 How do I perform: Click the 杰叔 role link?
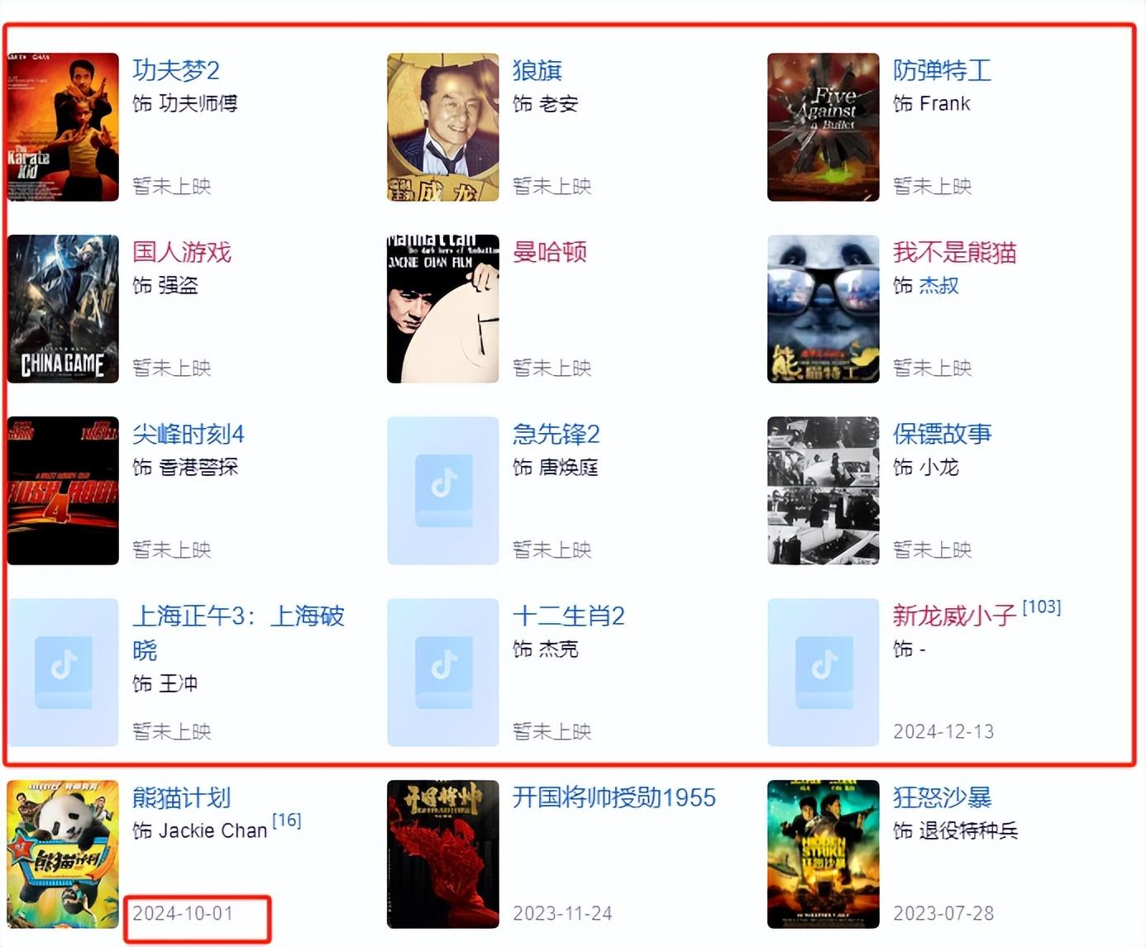tap(939, 286)
